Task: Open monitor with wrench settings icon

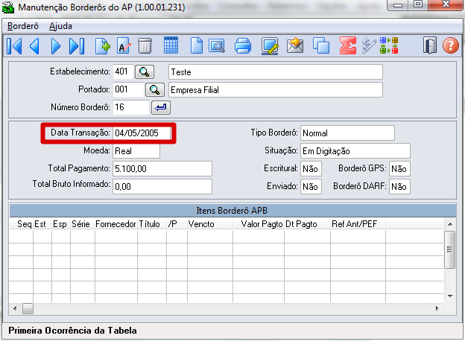Action: pos(270,46)
